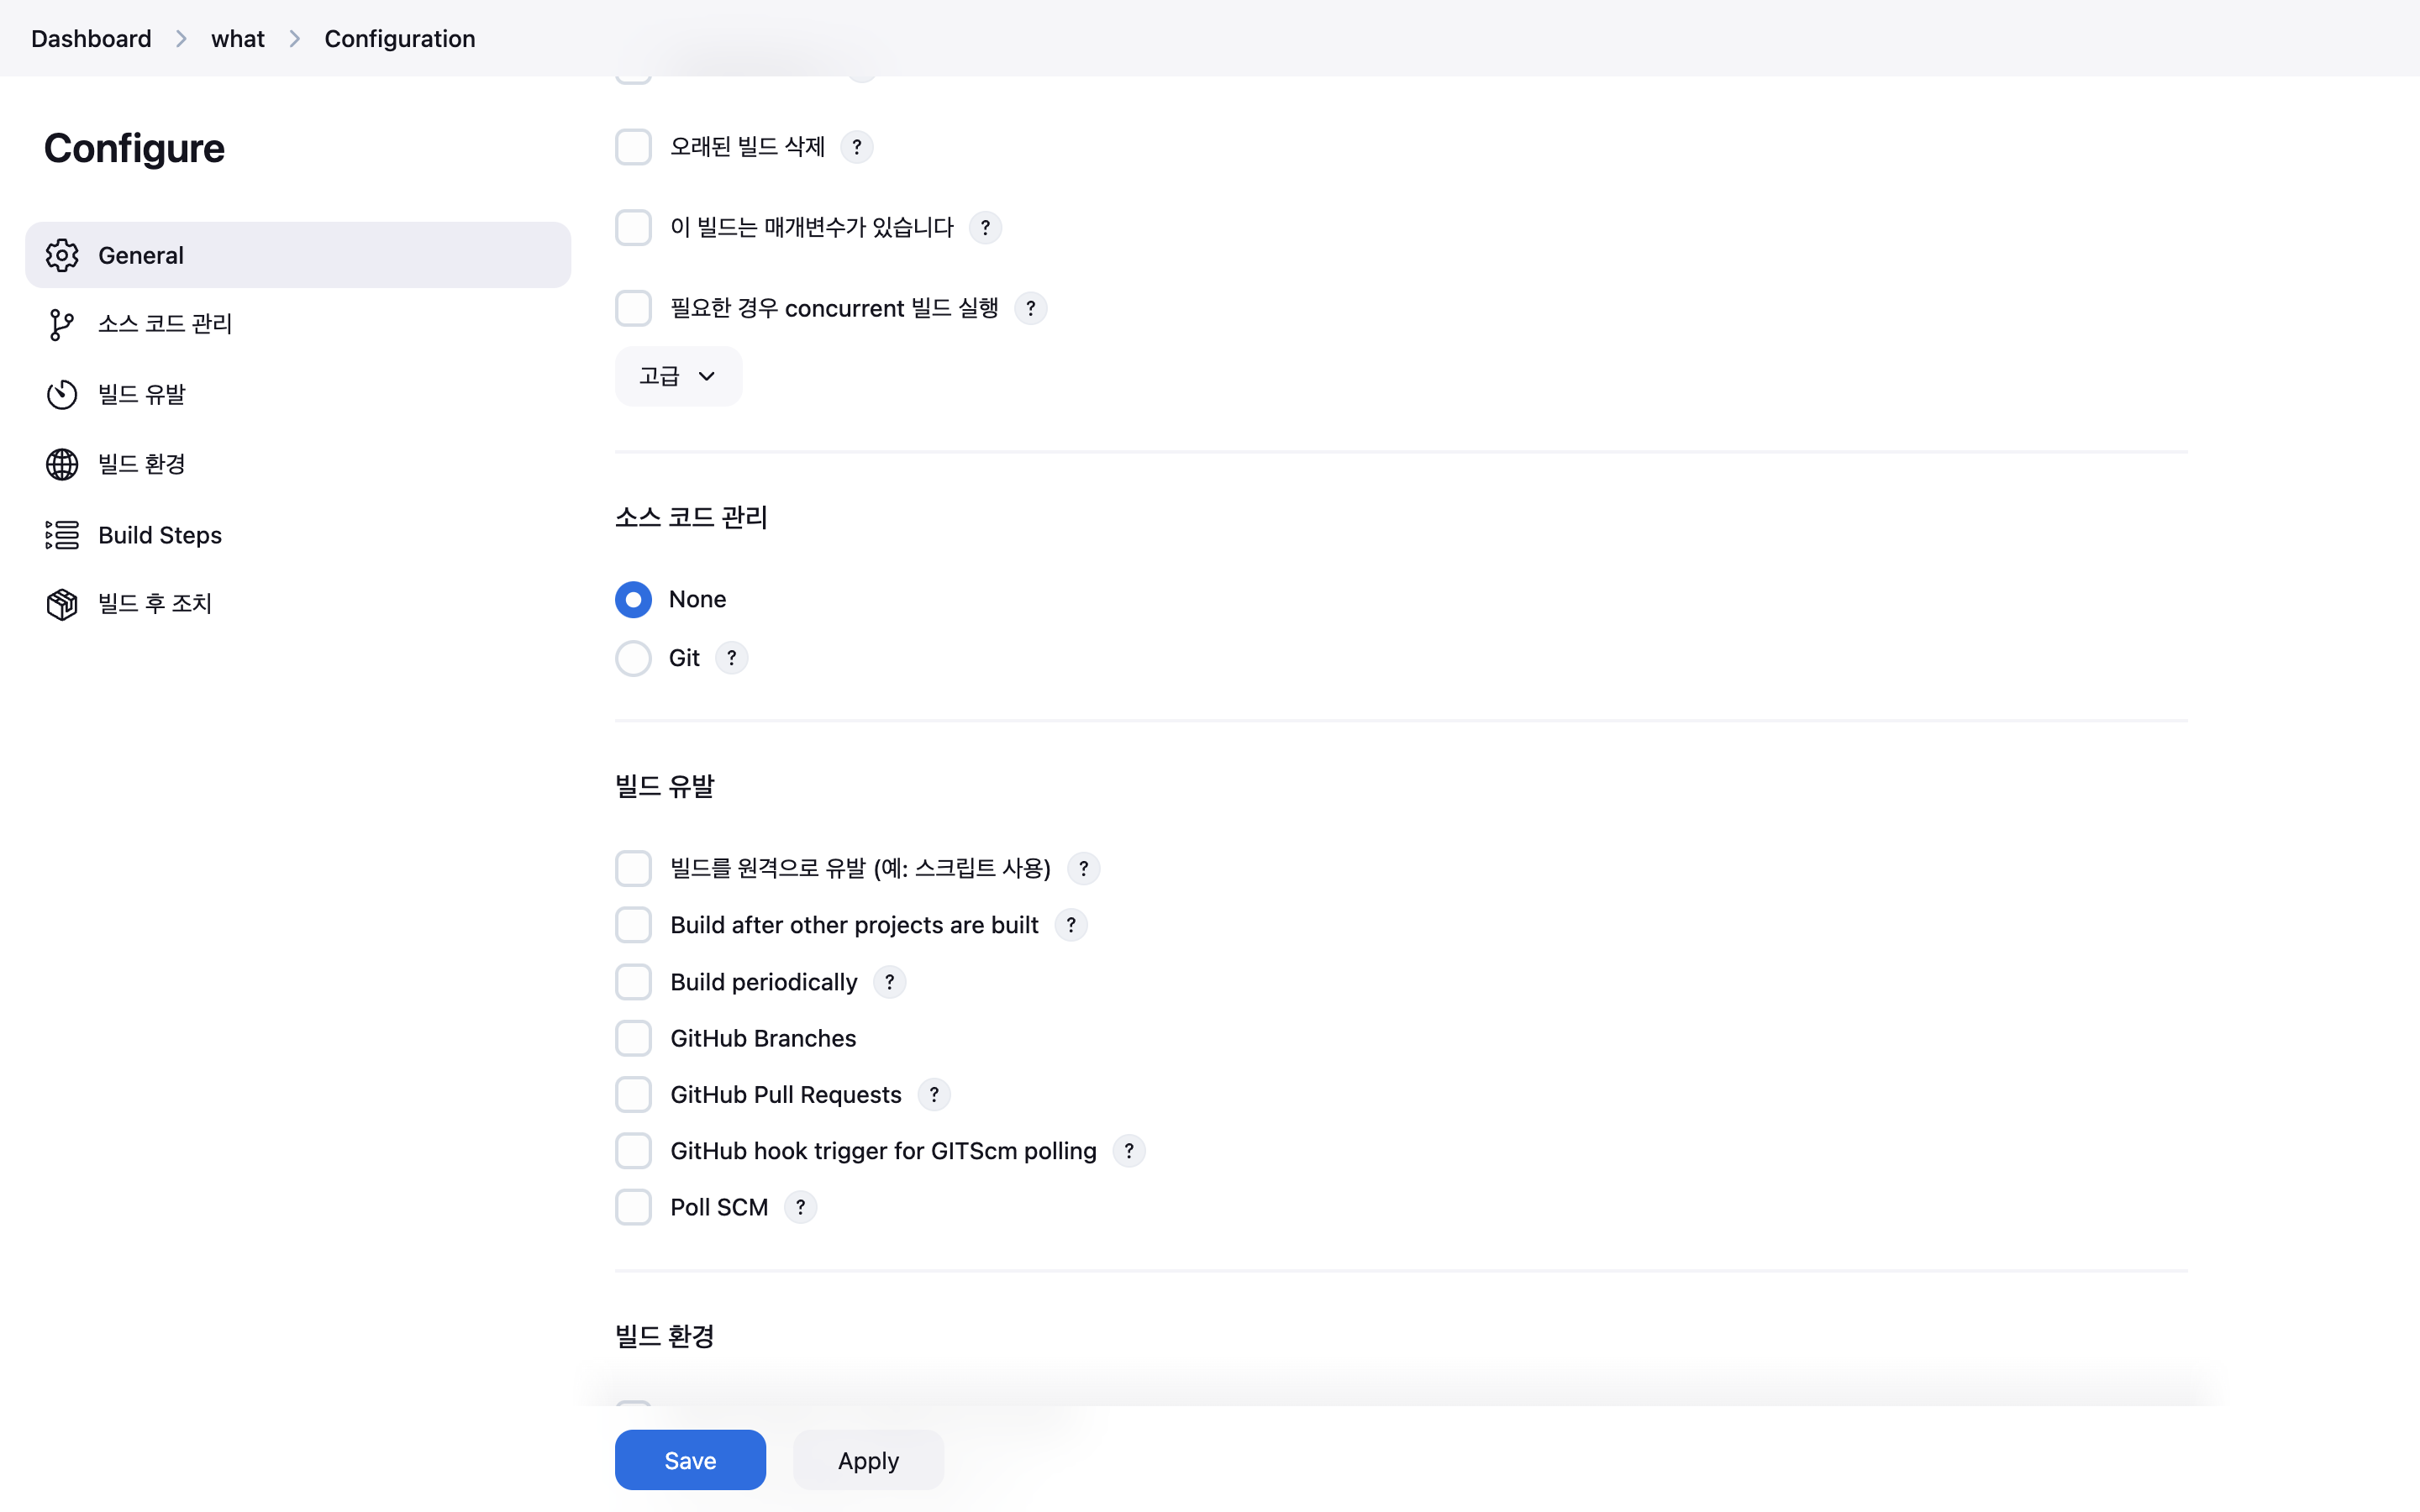Open help for 빌드를 원격으로 유발 option
2420x1512 pixels.
1083,868
